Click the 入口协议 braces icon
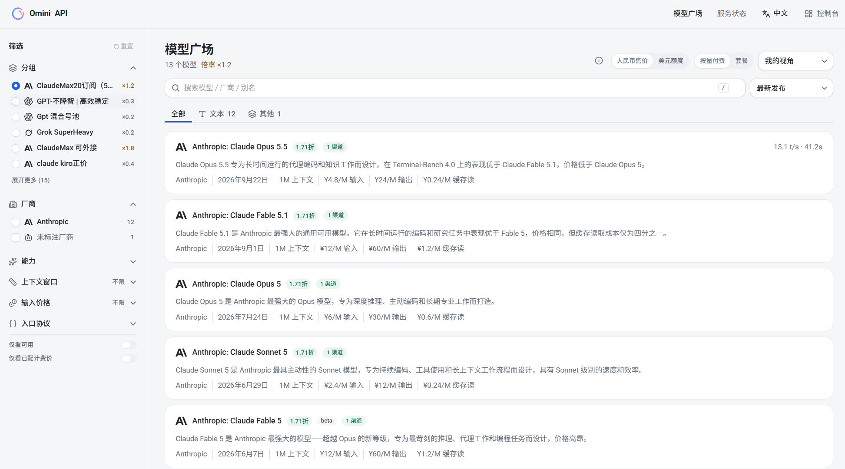The width and height of the screenshot is (845, 469). [x=13, y=324]
